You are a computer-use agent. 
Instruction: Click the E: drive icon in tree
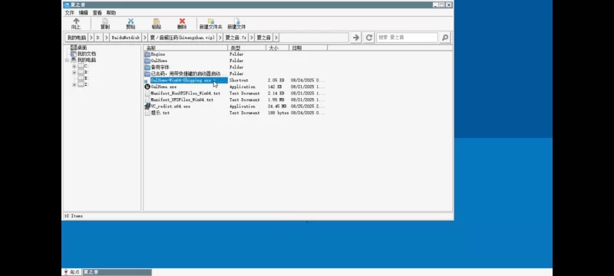81,78
